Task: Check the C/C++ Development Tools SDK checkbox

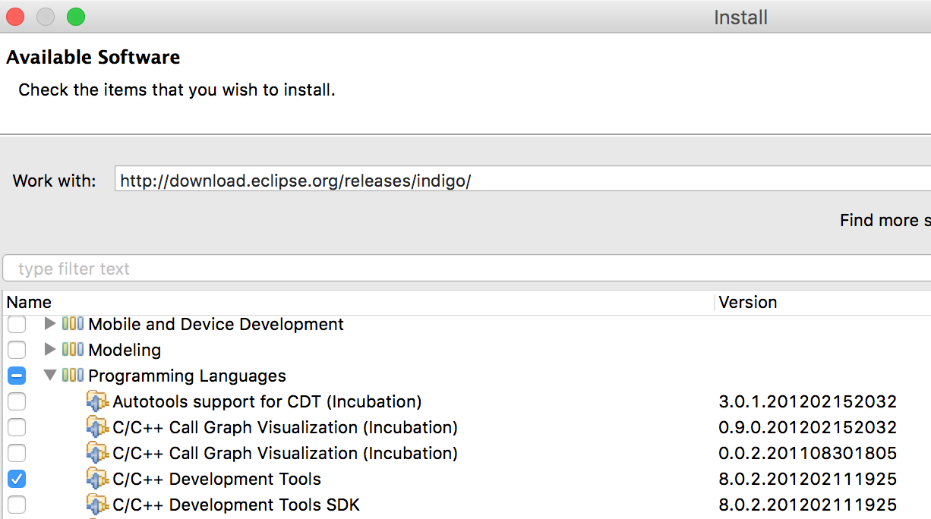Action: pyautogui.click(x=17, y=505)
